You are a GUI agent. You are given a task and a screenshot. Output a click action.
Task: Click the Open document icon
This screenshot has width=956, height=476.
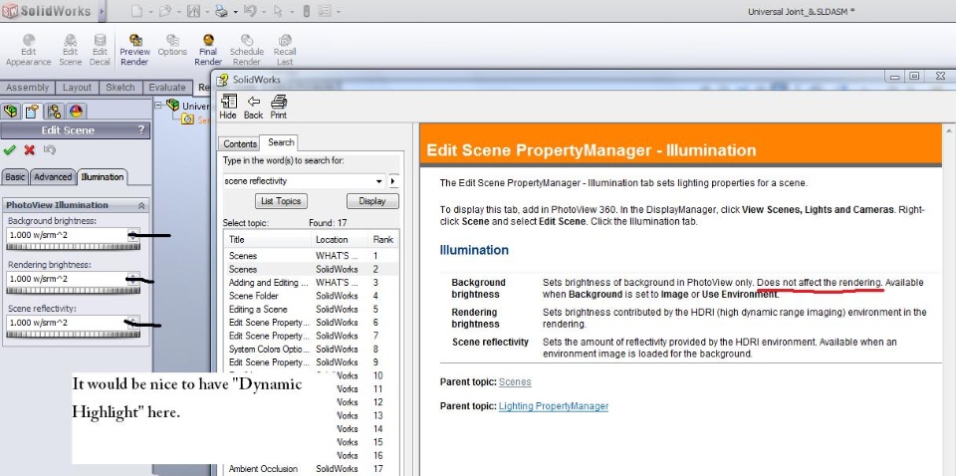pyautogui.click(x=164, y=11)
